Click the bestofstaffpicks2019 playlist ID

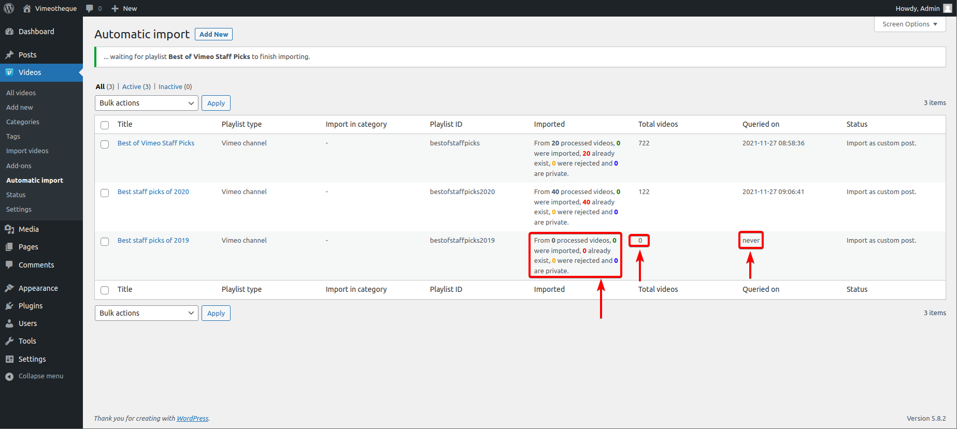(x=462, y=240)
